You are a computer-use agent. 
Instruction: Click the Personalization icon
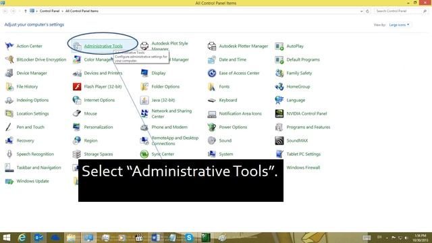(77, 127)
